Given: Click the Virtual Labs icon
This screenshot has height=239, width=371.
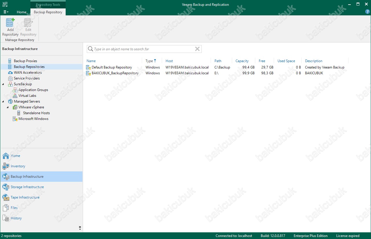Looking at the screenshot, I should click(15, 96).
